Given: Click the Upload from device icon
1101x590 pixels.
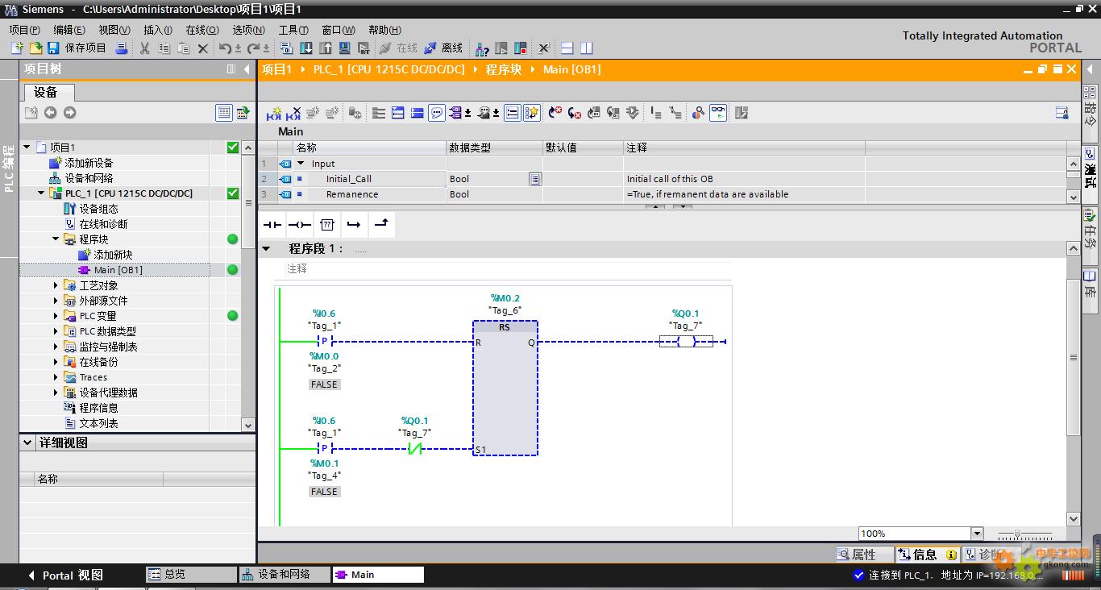Looking at the screenshot, I should tap(326, 48).
